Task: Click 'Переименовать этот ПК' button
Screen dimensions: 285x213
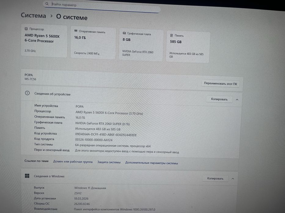Action: [221, 84]
